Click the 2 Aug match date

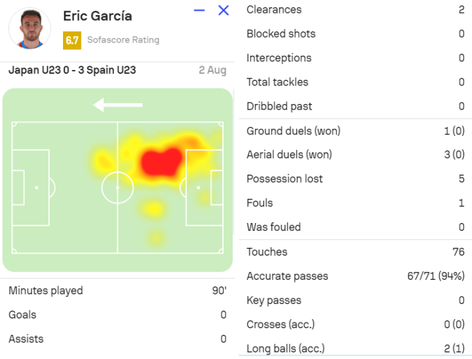click(x=212, y=70)
